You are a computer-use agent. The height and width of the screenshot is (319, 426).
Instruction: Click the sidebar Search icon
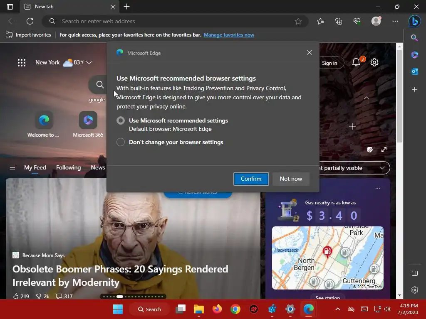(414, 38)
